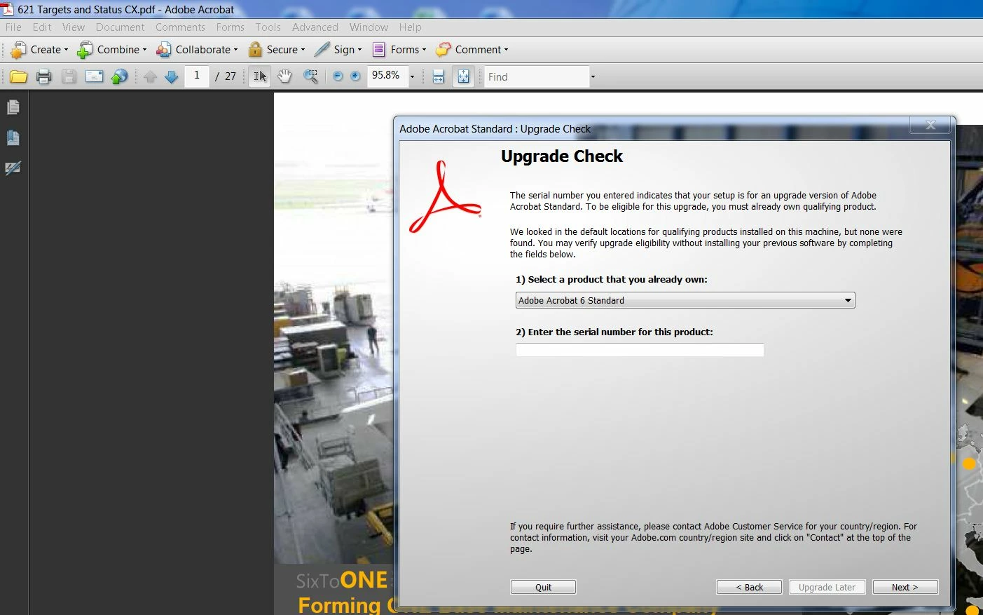Click the Create toolbar icon
983x615 pixels.
(x=18, y=50)
